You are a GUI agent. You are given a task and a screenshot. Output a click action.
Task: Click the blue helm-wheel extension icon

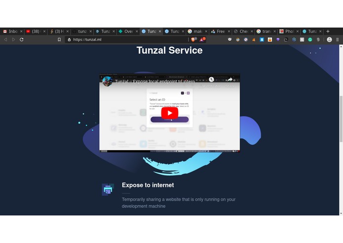point(294,39)
